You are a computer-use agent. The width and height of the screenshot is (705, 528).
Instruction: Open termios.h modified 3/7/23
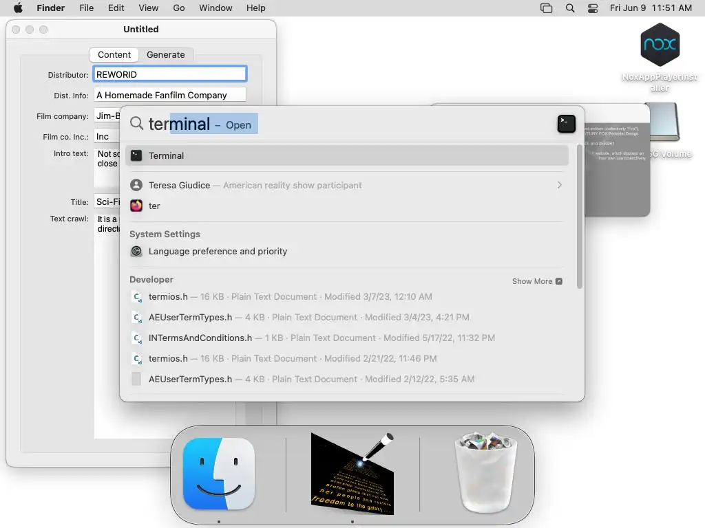(347, 297)
